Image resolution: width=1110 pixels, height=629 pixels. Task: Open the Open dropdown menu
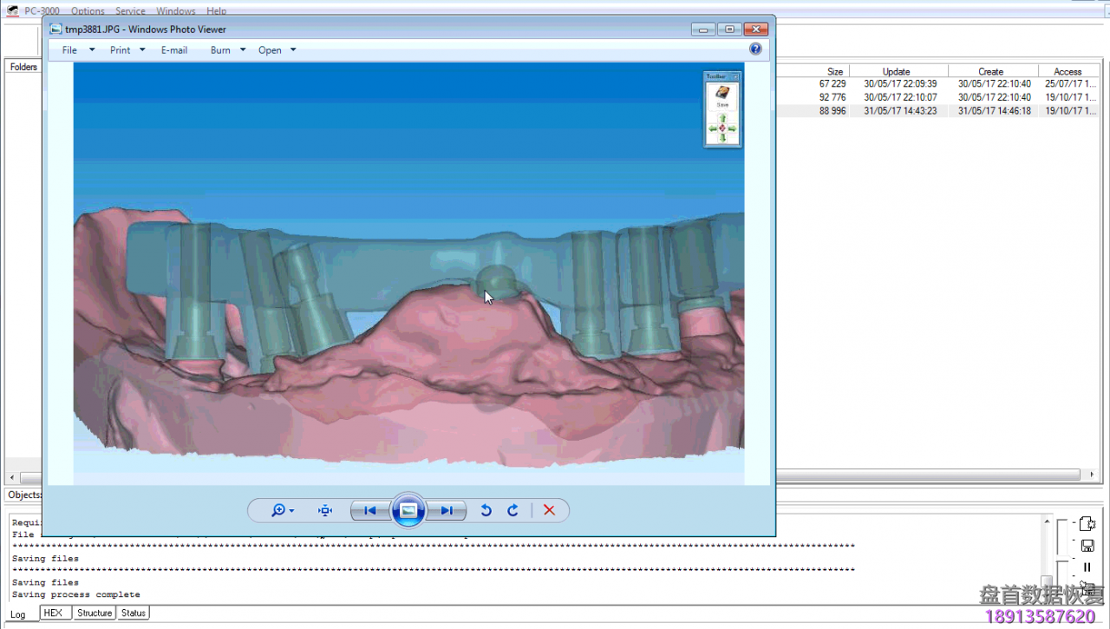coord(277,50)
